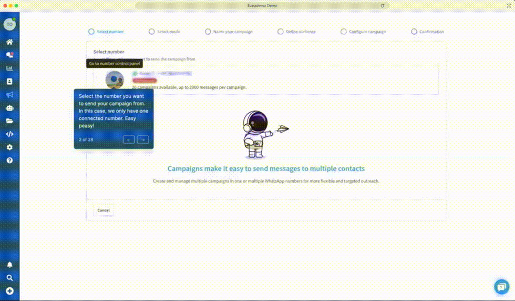
Task: Open the chats inbox icon
Action: (x=9, y=55)
